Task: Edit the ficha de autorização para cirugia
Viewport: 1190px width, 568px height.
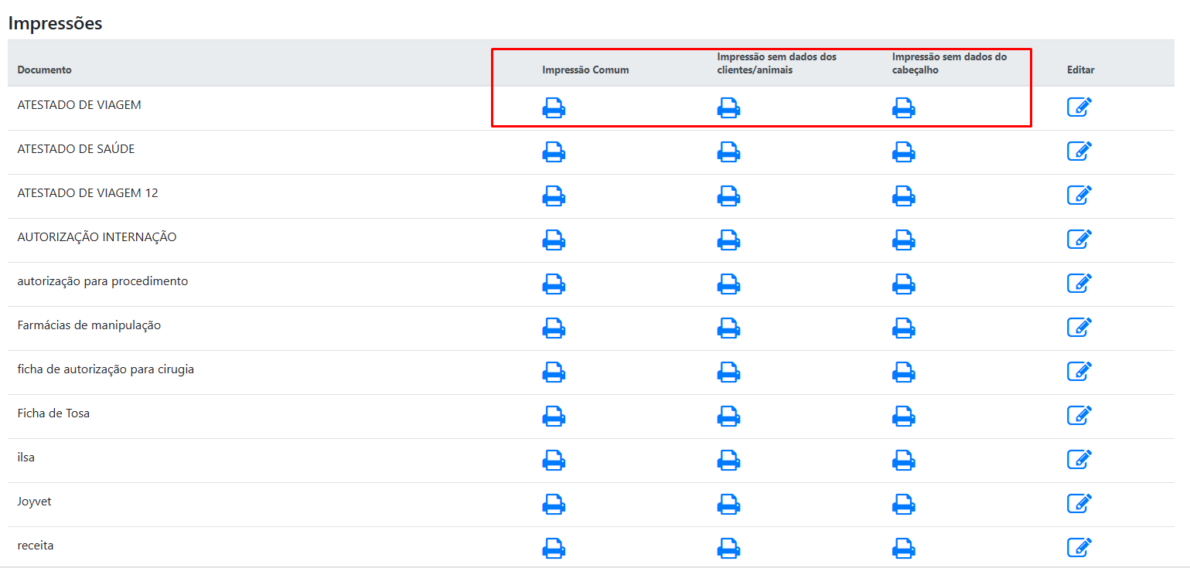Action: point(1079,372)
